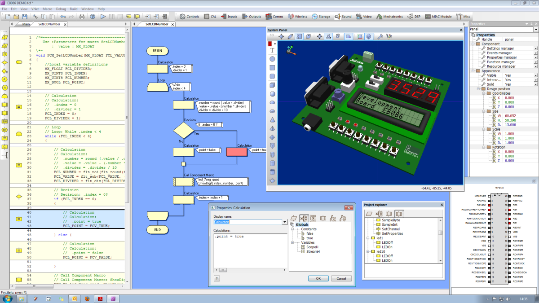Click Cancel in the Calculation properties dialog
The image size is (539, 303).
point(341,278)
